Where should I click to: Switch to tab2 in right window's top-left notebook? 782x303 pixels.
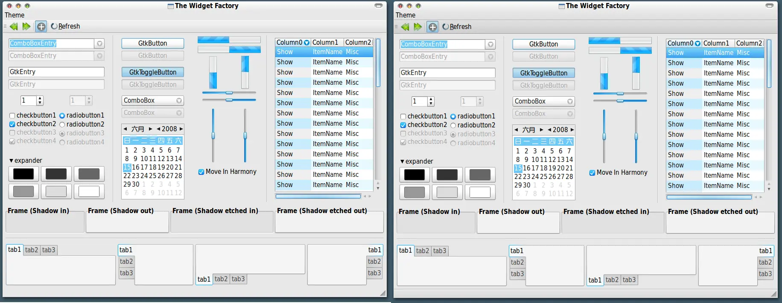pyautogui.click(x=422, y=251)
